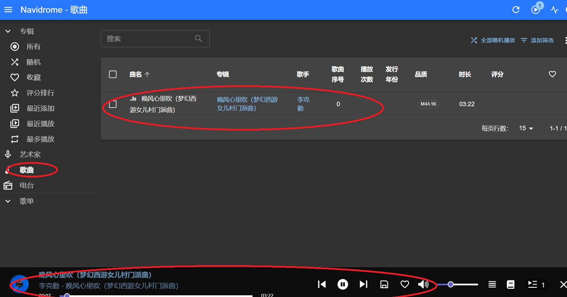Open the hamburger menu in the header
The image size is (567, 297).
click(x=8, y=10)
